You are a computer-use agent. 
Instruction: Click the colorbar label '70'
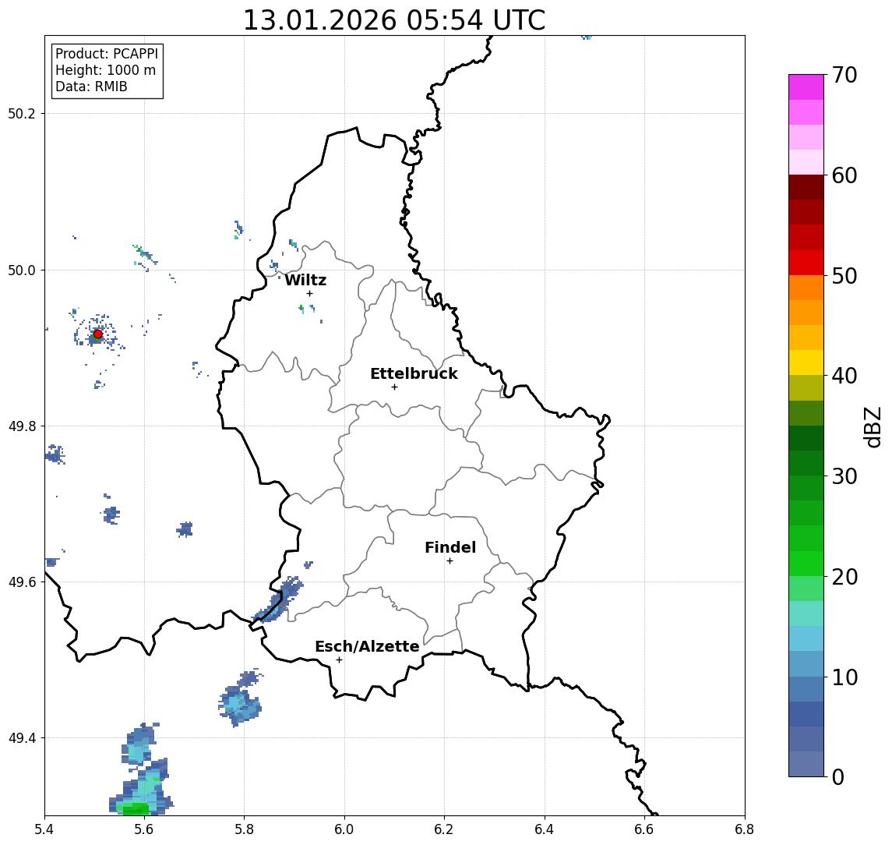click(x=844, y=75)
